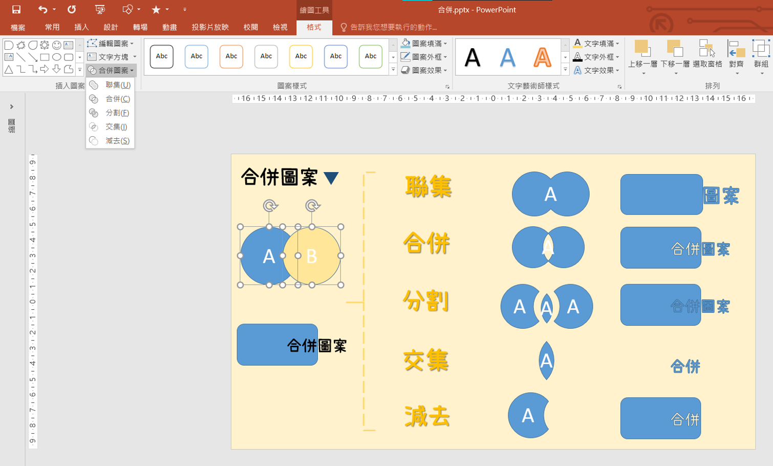Select the rounded rectangle shape

[68, 57]
